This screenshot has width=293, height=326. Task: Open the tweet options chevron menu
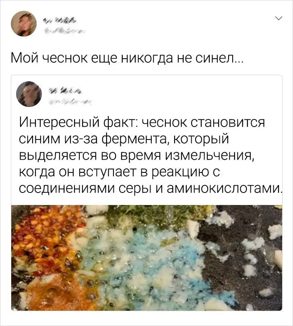click(x=279, y=18)
